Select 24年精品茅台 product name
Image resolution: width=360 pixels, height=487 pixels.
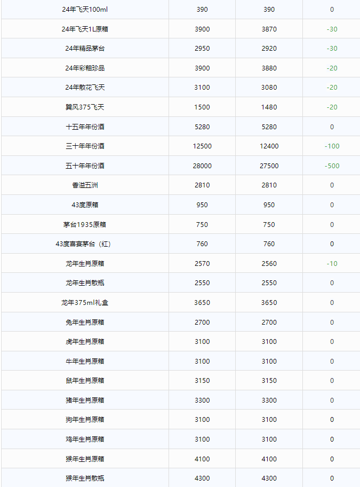(85, 49)
